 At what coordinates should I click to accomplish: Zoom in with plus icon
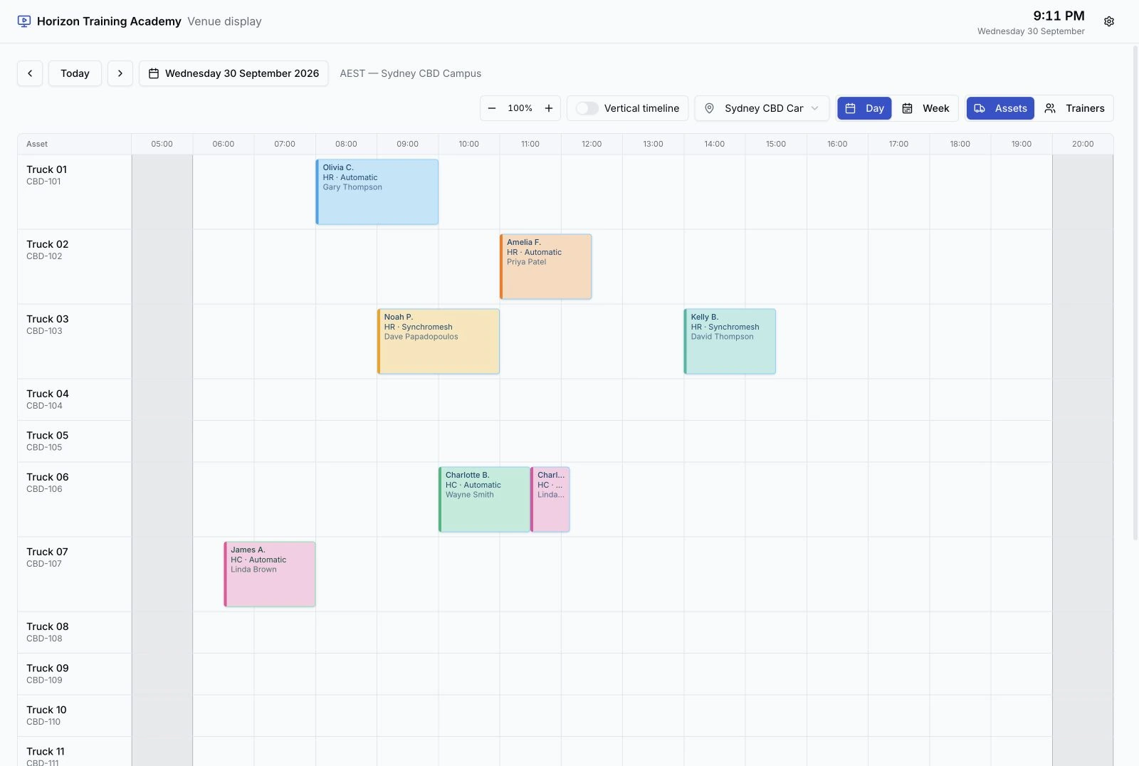pos(549,108)
